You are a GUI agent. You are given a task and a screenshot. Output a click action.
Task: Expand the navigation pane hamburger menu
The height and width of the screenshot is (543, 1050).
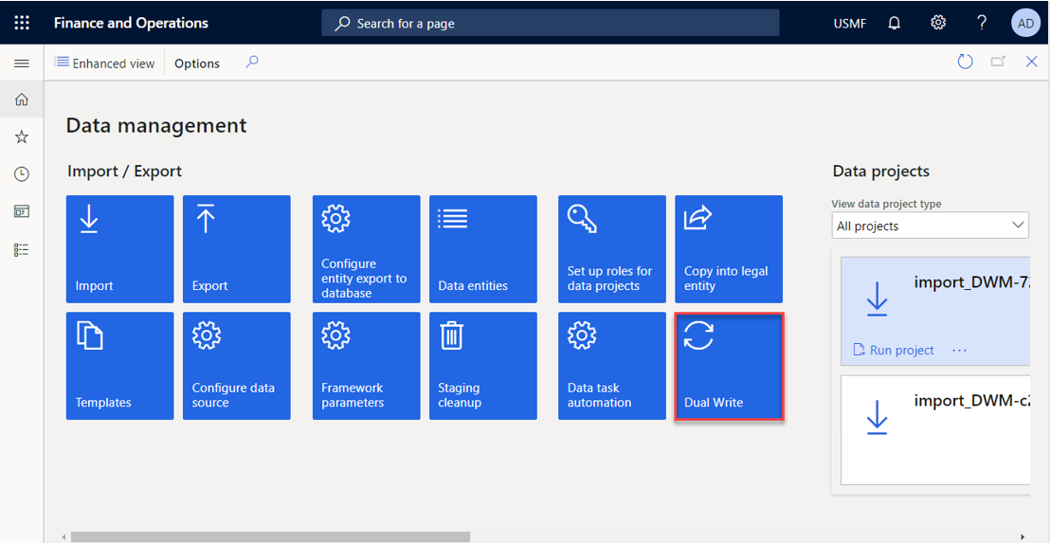(22, 63)
